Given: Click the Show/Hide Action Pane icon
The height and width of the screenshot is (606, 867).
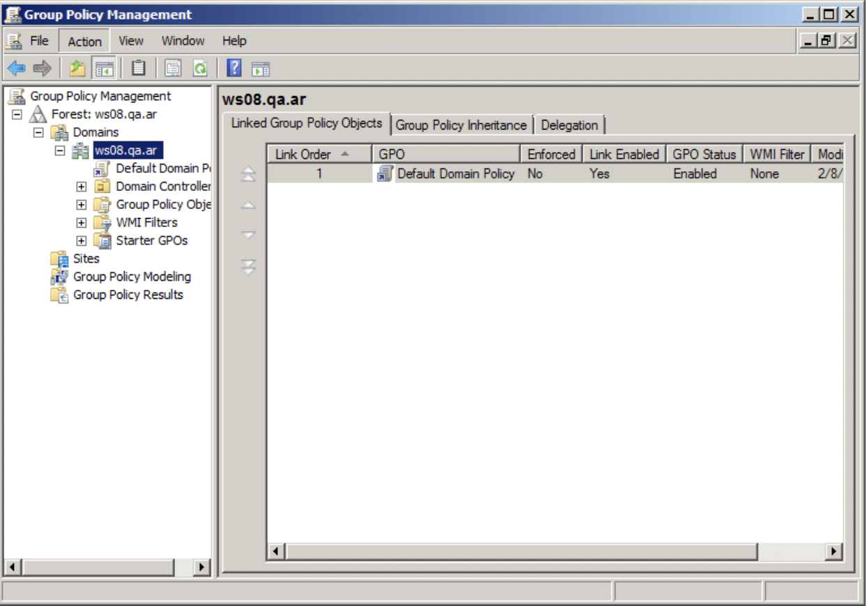Looking at the screenshot, I should 261,68.
